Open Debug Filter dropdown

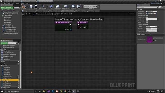[90, 6]
